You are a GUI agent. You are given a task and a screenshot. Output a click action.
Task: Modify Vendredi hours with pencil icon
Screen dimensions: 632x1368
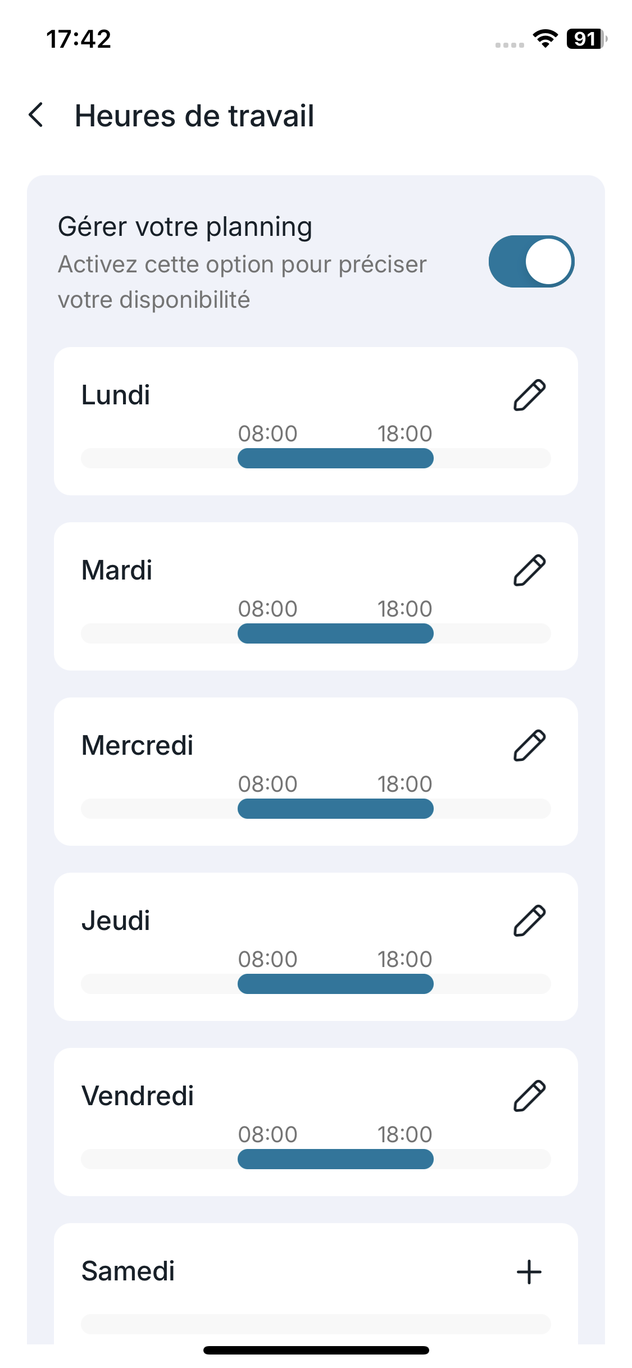[529, 1096]
